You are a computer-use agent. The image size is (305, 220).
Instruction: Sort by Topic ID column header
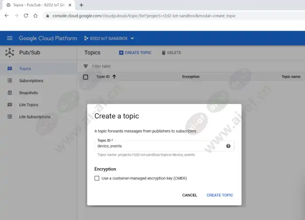pyautogui.click(x=103, y=77)
